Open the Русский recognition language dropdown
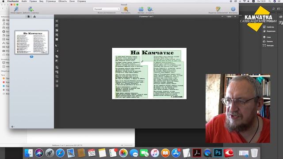 tap(106, 9)
